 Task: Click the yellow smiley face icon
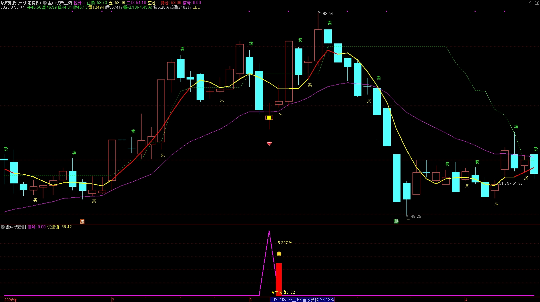[279, 254]
